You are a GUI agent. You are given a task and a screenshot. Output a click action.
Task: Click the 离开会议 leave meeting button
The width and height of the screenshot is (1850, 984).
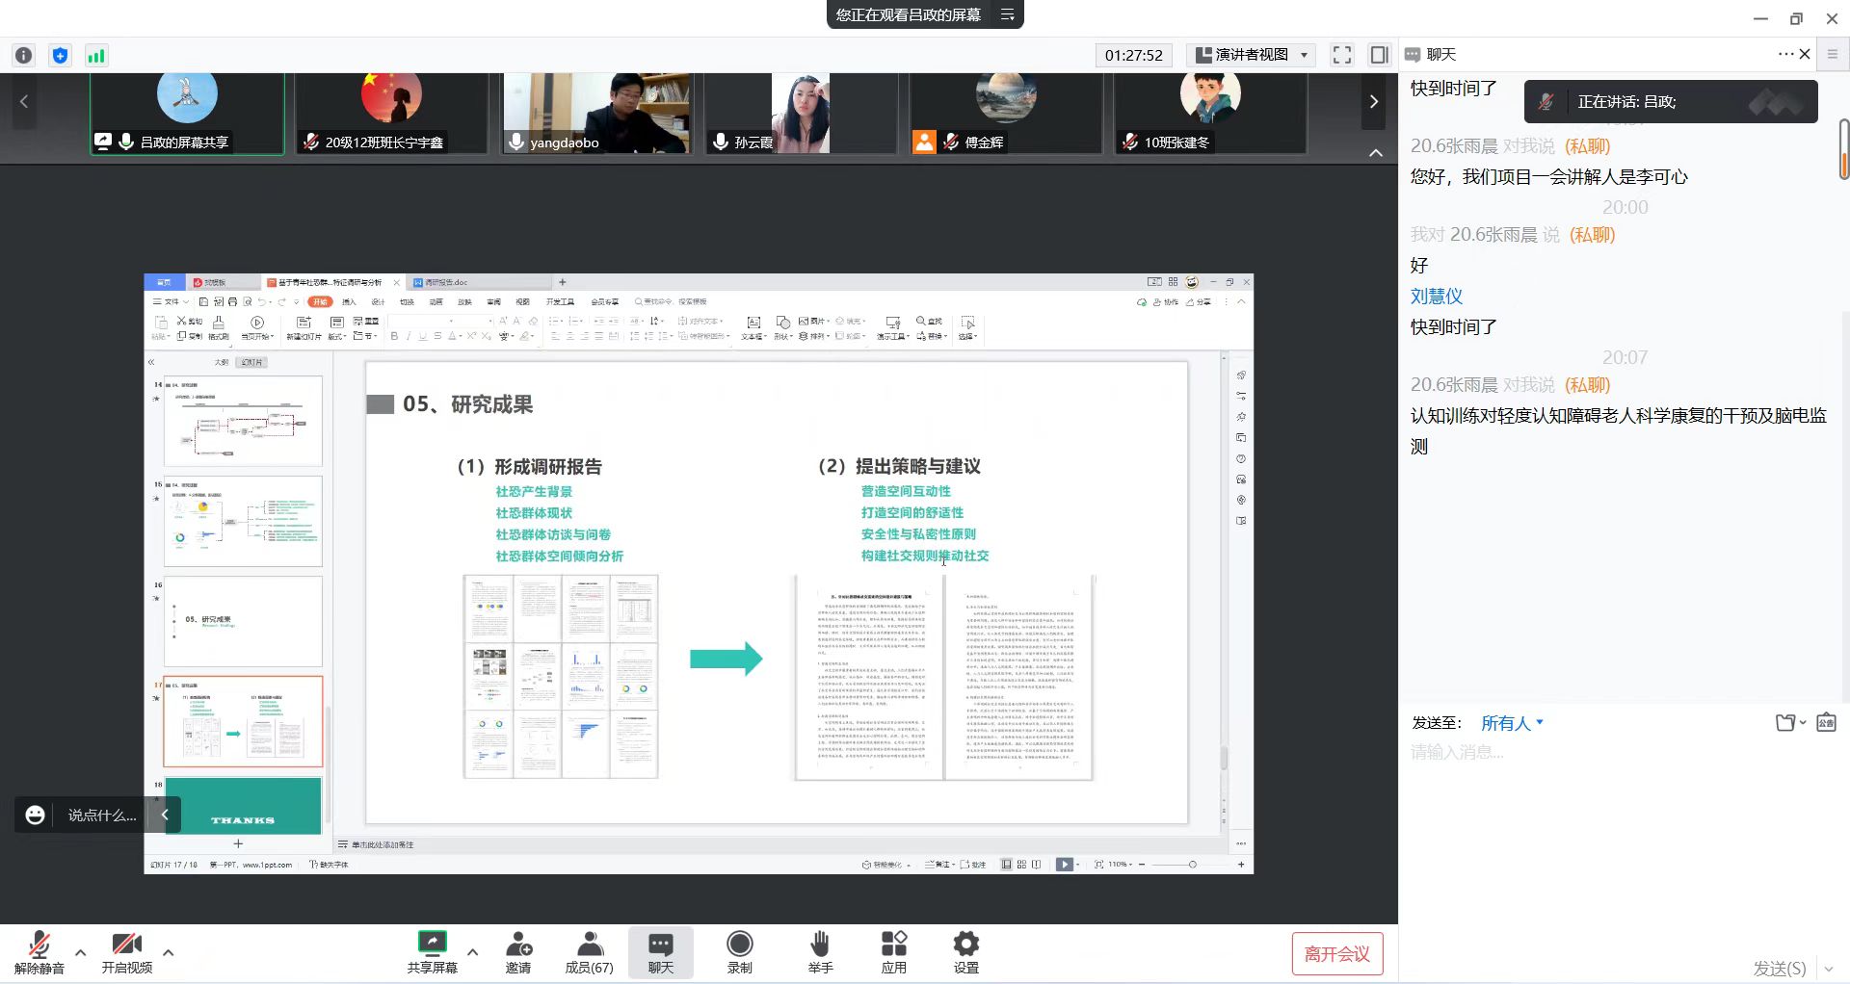tap(1336, 953)
